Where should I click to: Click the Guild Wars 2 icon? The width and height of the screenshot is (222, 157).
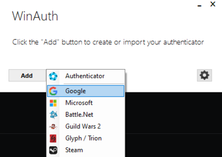coord(53,127)
